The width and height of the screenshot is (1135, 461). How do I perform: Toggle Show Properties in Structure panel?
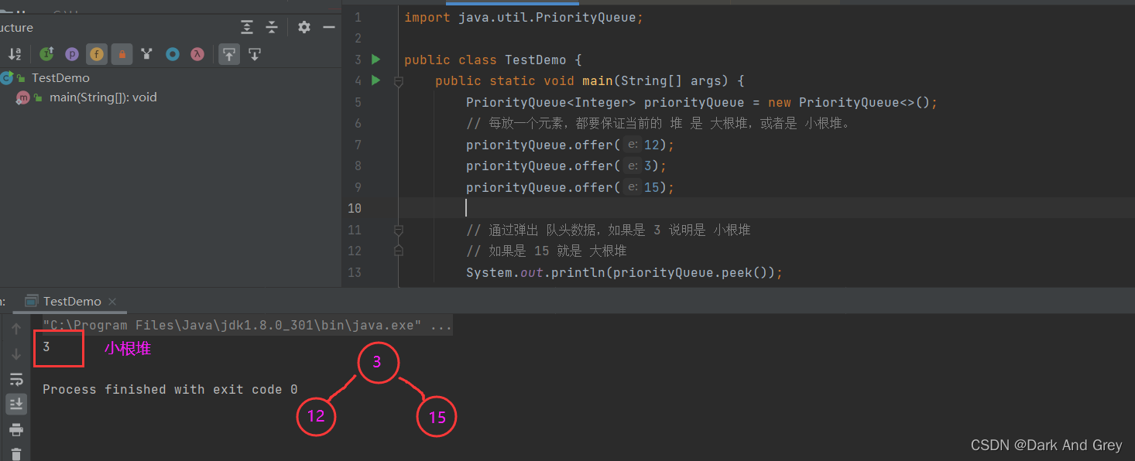tap(72, 54)
